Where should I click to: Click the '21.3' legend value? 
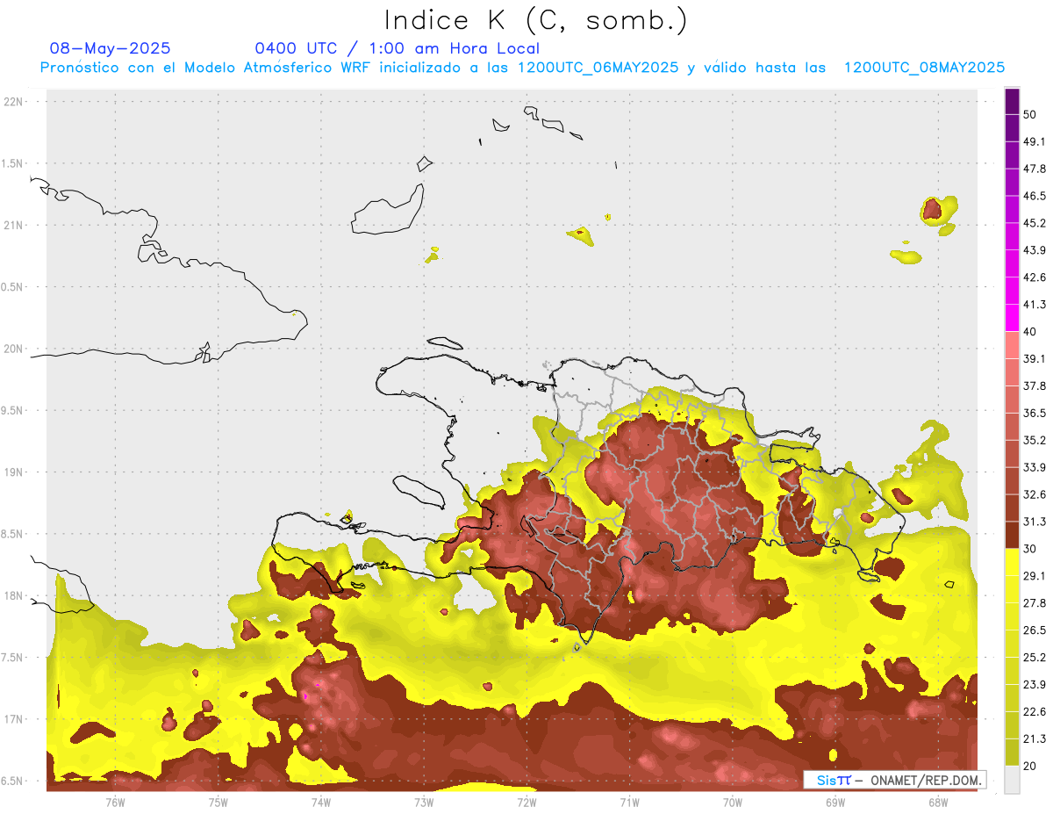click(1035, 739)
